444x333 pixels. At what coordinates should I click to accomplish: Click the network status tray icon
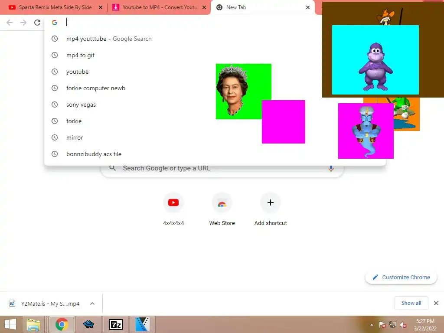(393, 325)
